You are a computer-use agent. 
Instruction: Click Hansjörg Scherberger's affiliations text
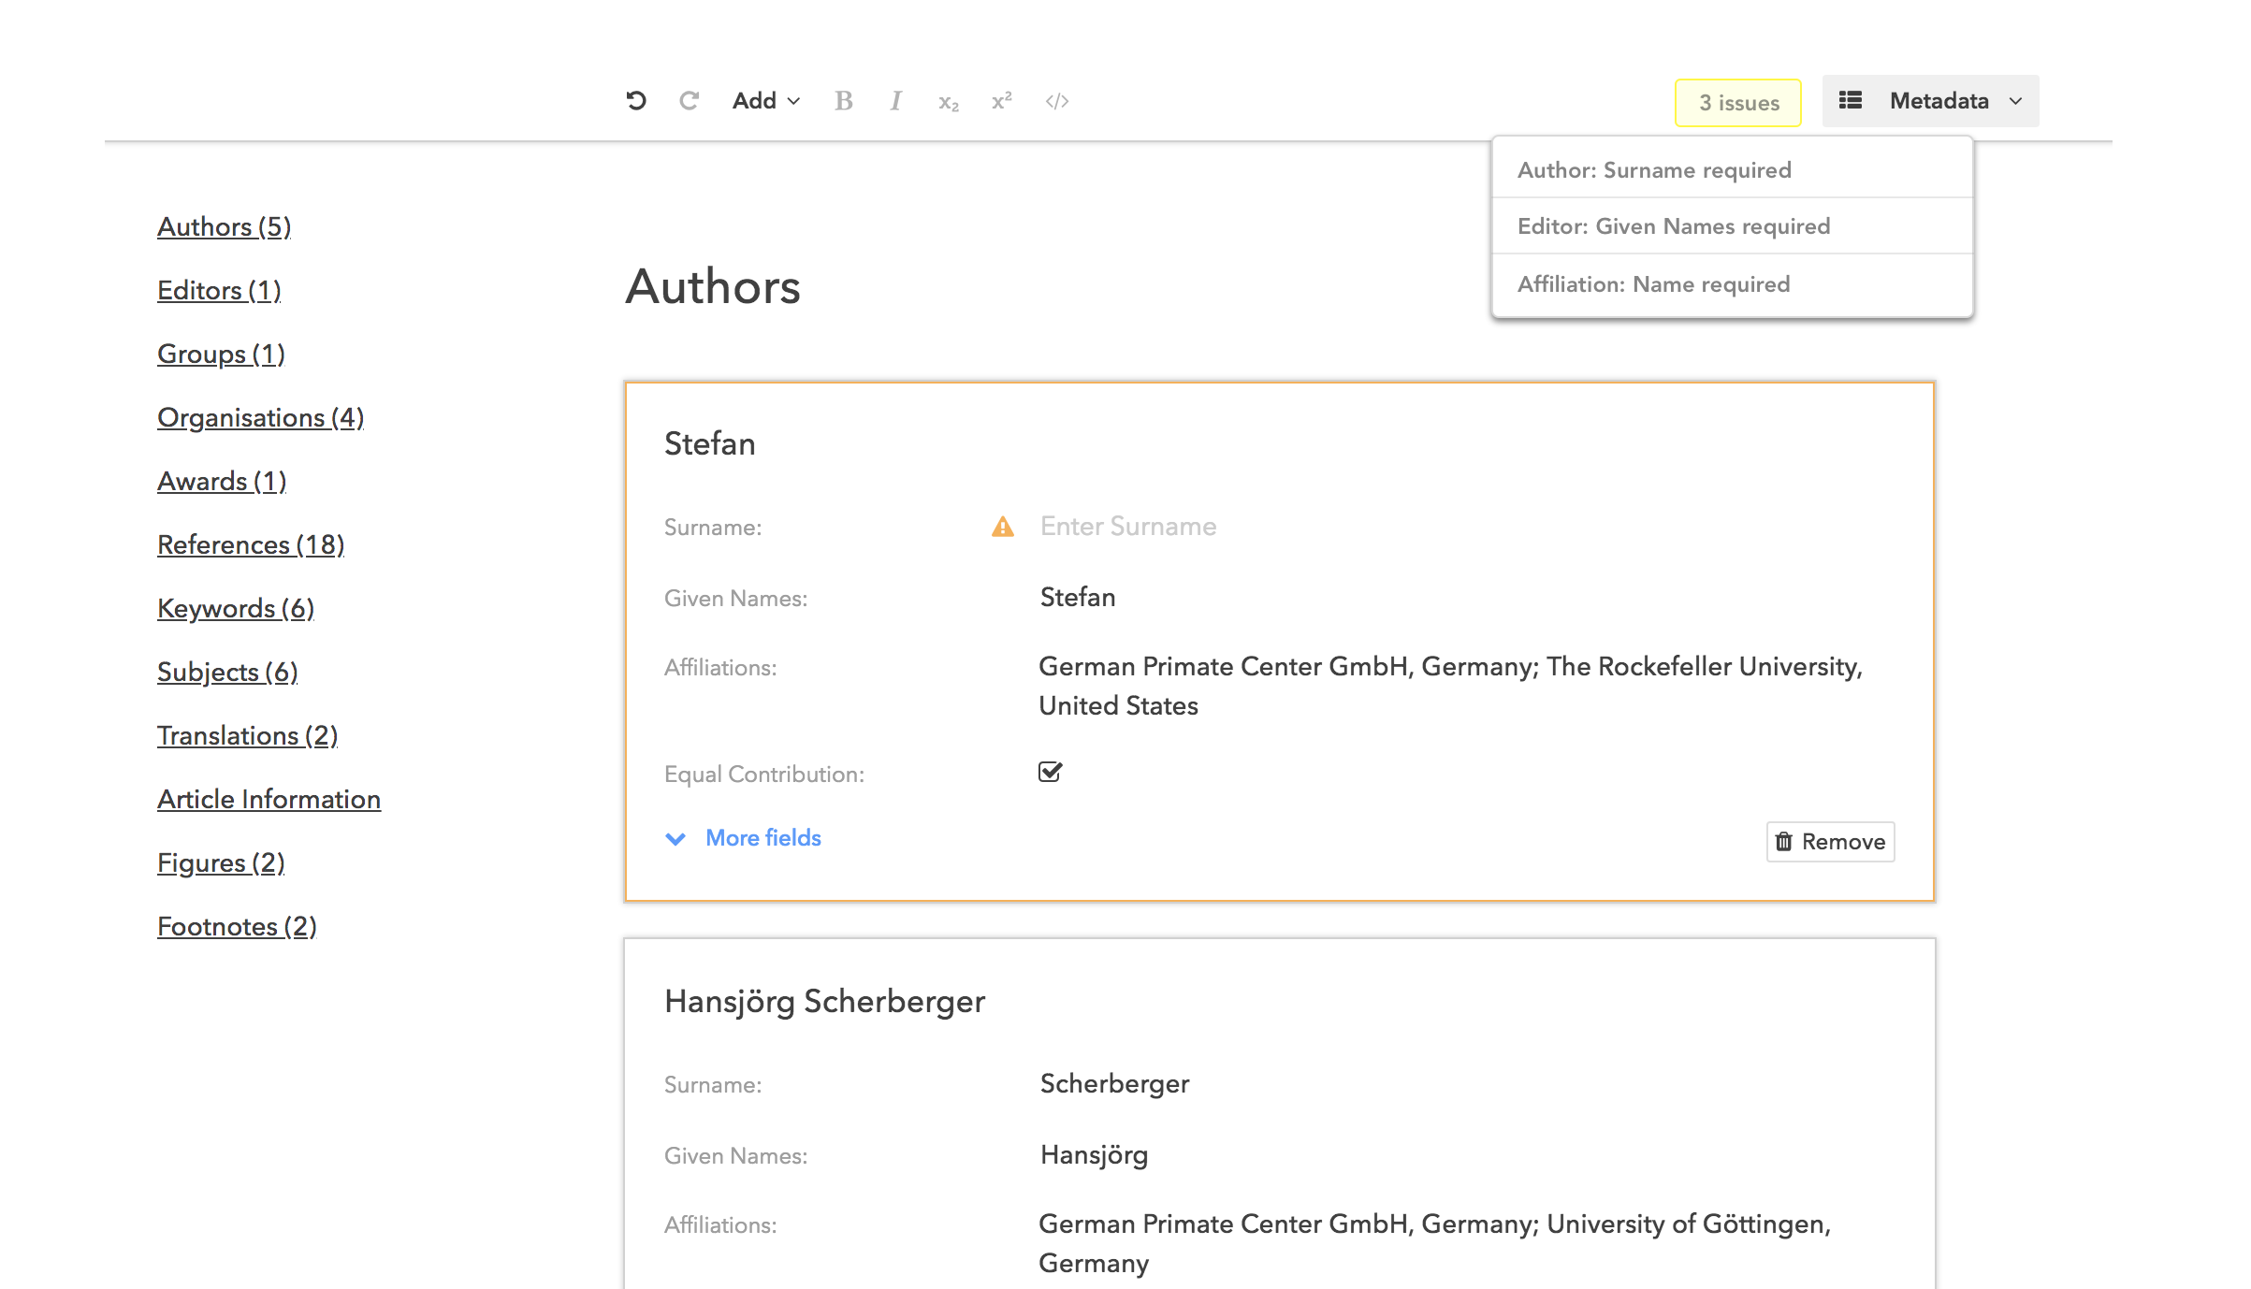pyautogui.click(x=1435, y=1243)
